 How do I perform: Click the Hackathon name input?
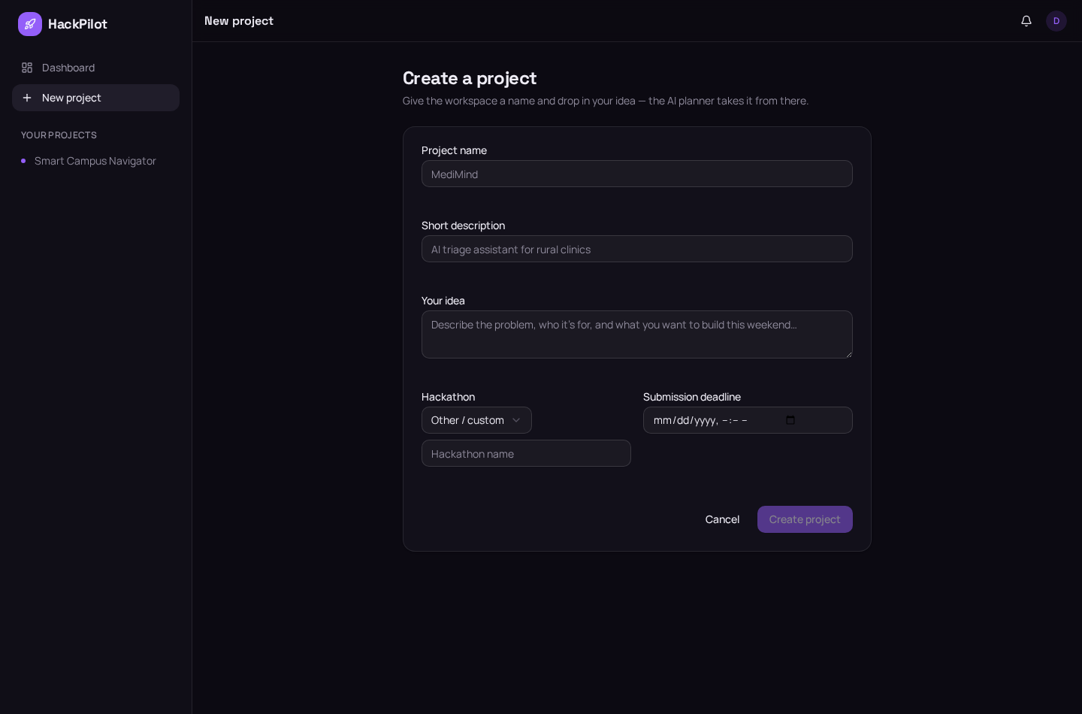tap(526, 453)
